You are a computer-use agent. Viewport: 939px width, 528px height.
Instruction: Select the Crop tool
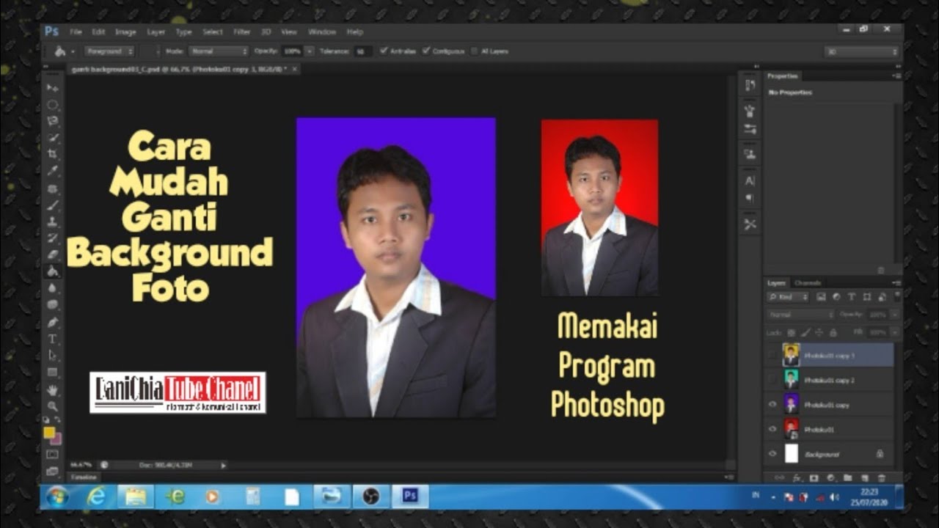(x=53, y=154)
